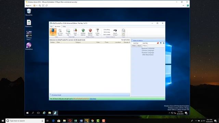Click Add Filter button
This screenshot has width=219, height=123.
[x=145, y=43]
